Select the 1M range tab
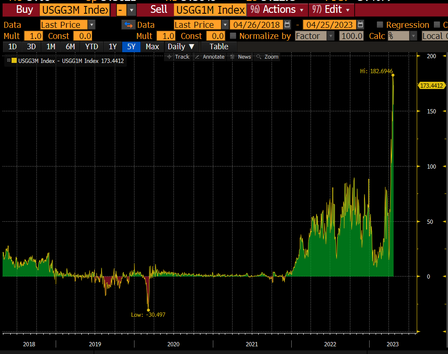Image resolution: width=448 pixels, height=354 pixels. [x=51, y=47]
